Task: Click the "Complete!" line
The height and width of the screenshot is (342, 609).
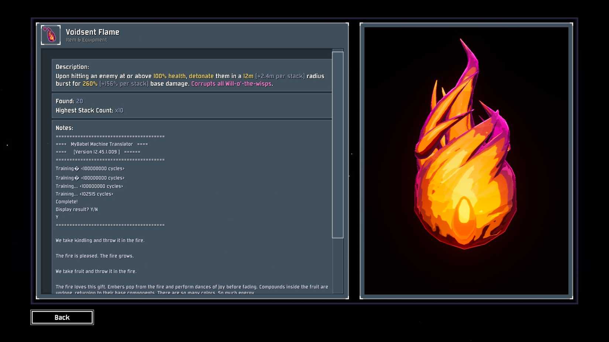Action: 67,202
